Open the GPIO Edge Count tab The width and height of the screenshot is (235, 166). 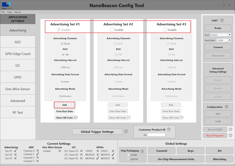point(18,54)
